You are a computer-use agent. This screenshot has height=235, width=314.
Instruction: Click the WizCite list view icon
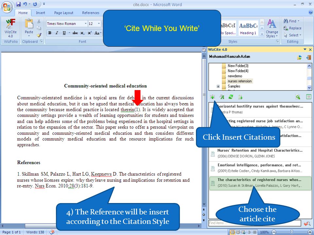click(308, 97)
